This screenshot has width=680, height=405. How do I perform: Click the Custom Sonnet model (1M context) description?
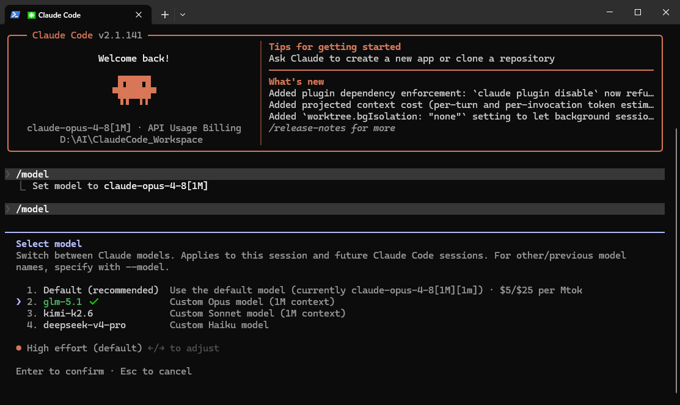click(x=258, y=314)
